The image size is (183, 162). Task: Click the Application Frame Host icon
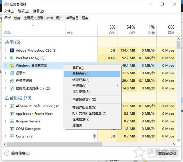pyautogui.click(x=12, y=114)
